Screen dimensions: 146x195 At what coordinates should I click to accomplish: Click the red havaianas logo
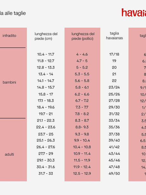(134, 13)
